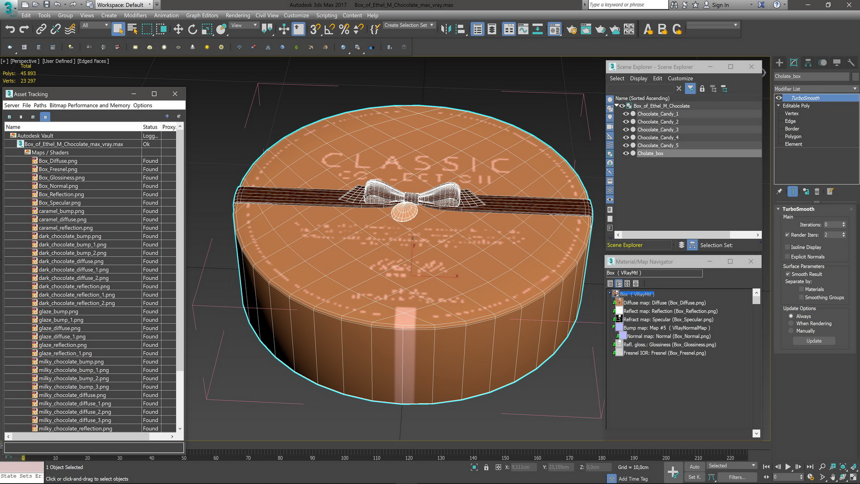
Task: Enable the Explicit Normals checkbox
Action: 787,257
